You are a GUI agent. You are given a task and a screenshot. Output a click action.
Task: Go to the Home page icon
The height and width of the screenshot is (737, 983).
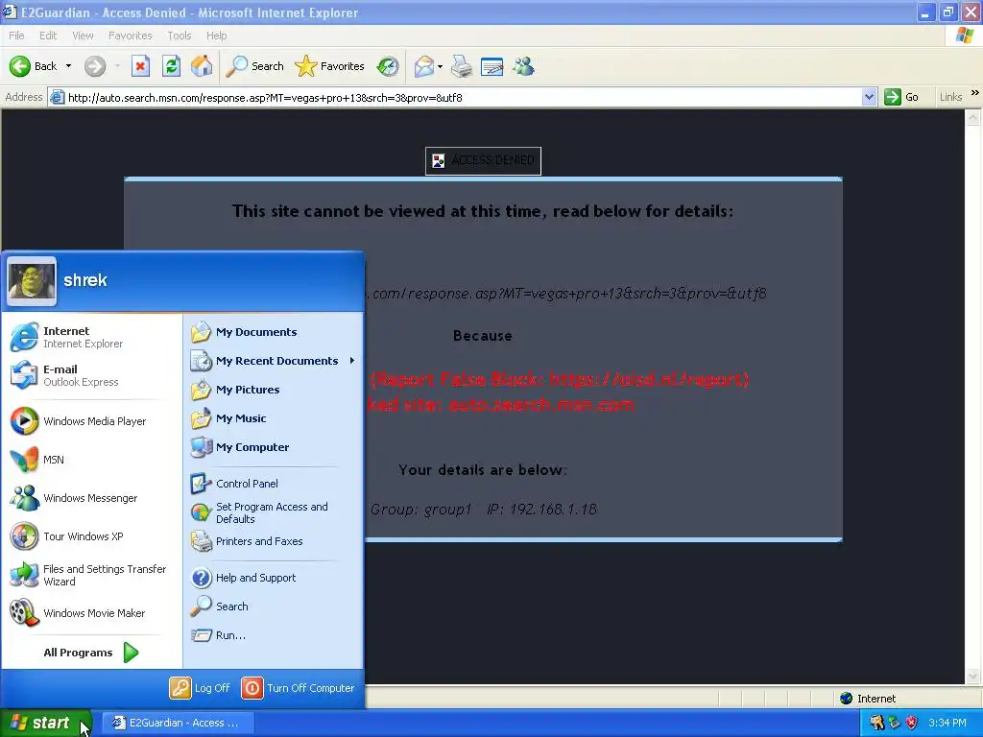click(202, 66)
